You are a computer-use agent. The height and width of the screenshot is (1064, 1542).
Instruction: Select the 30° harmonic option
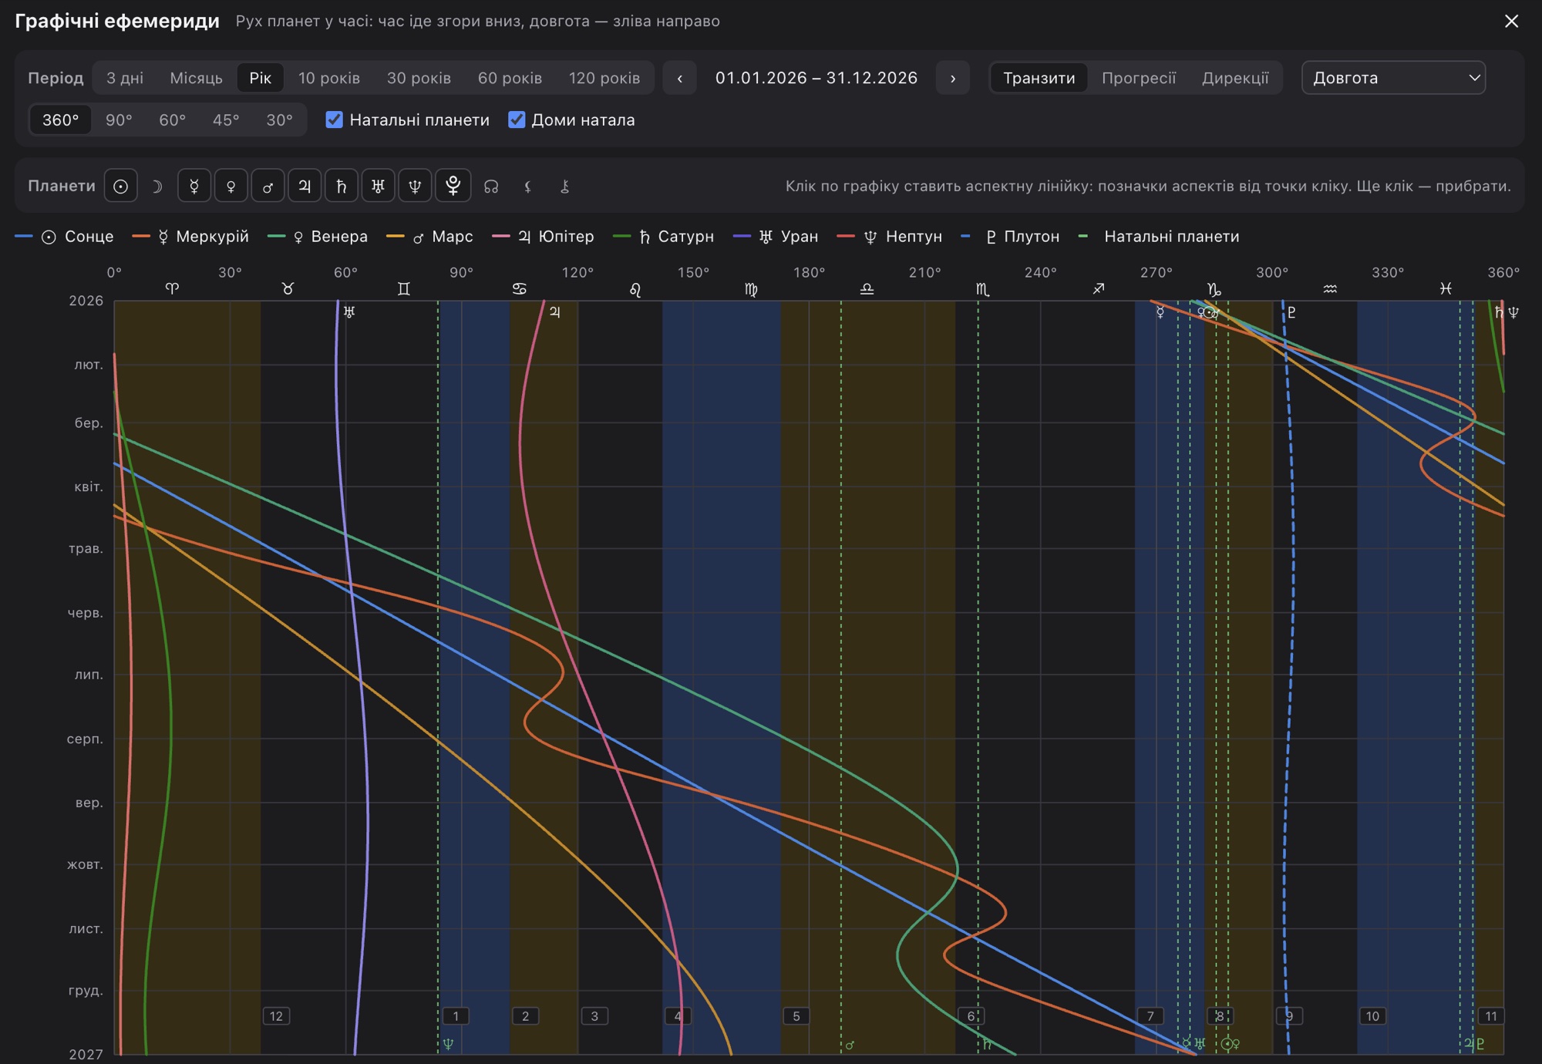[x=279, y=120]
